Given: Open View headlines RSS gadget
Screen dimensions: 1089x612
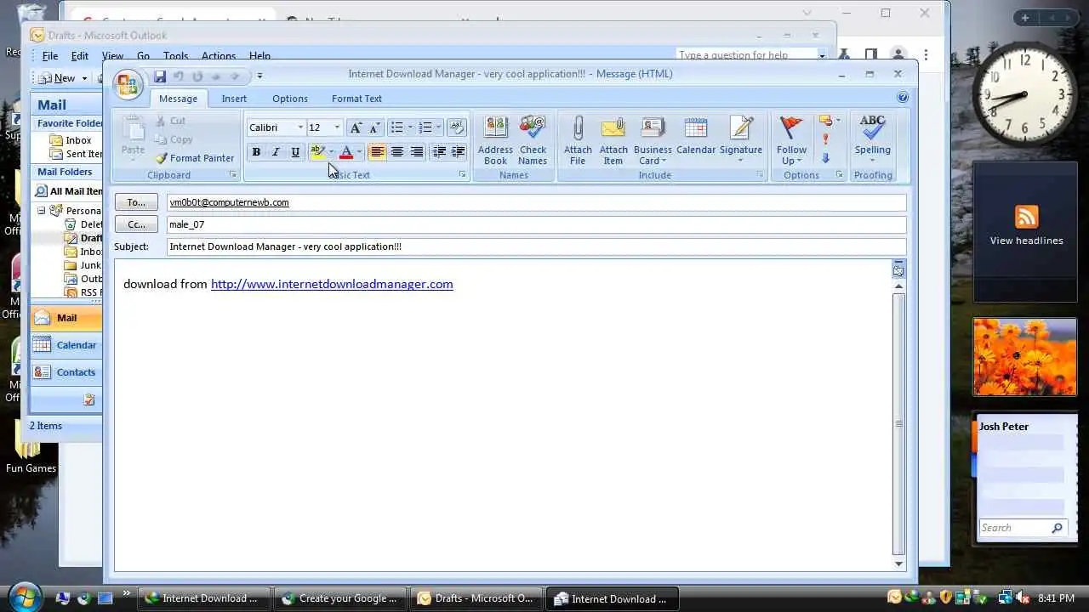Looking at the screenshot, I should click(x=1026, y=229).
